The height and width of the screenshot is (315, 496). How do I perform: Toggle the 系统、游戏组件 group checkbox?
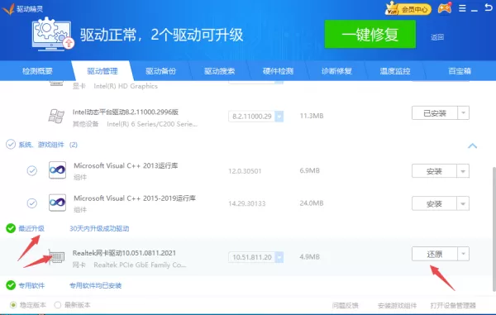point(11,145)
